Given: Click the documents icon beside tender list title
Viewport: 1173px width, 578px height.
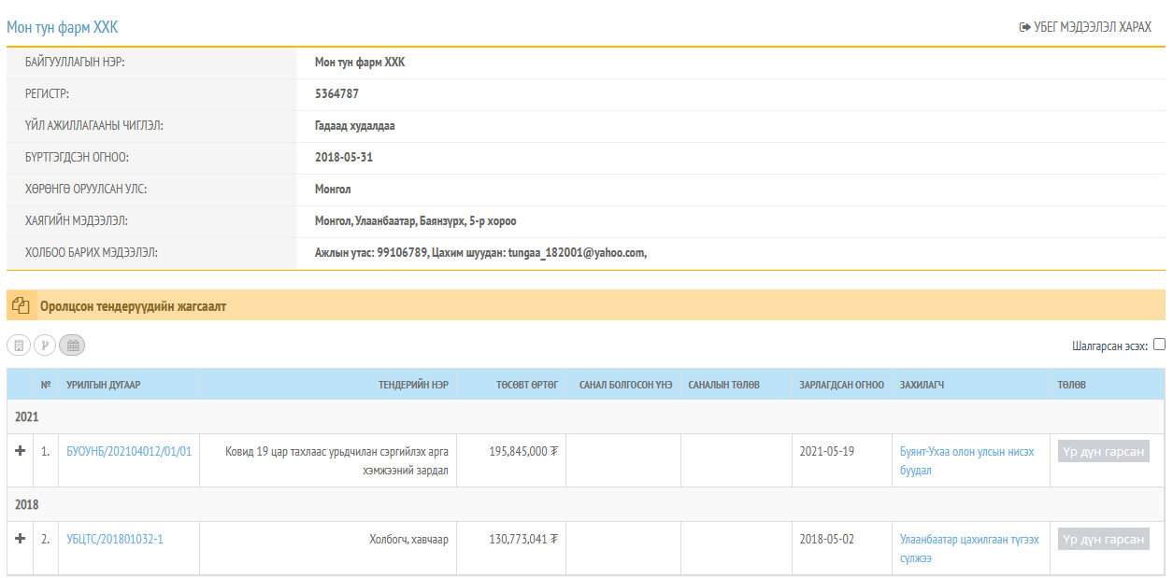Looking at the screenshot, I should pos(21,306).
